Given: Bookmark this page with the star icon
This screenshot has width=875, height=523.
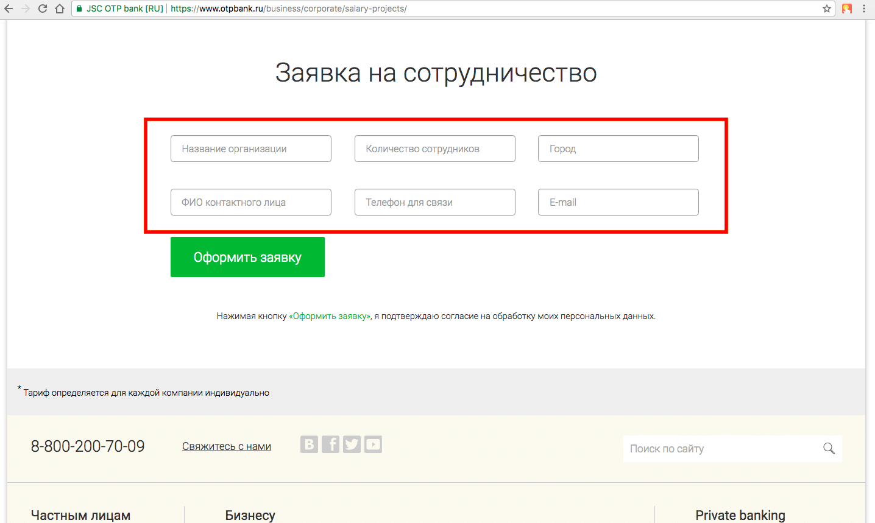Looking at the screenshot, I should pyautogui.click(x=827, y=9).
